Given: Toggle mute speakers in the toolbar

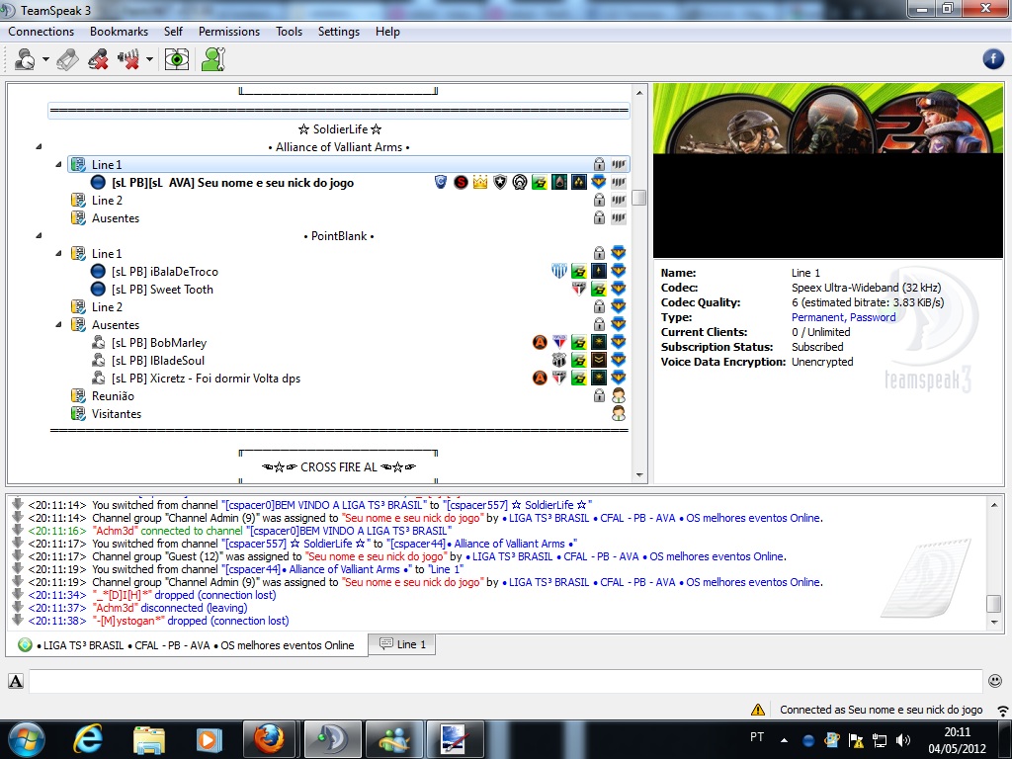Looking at the screenshot, I should [x=128, y=59].
